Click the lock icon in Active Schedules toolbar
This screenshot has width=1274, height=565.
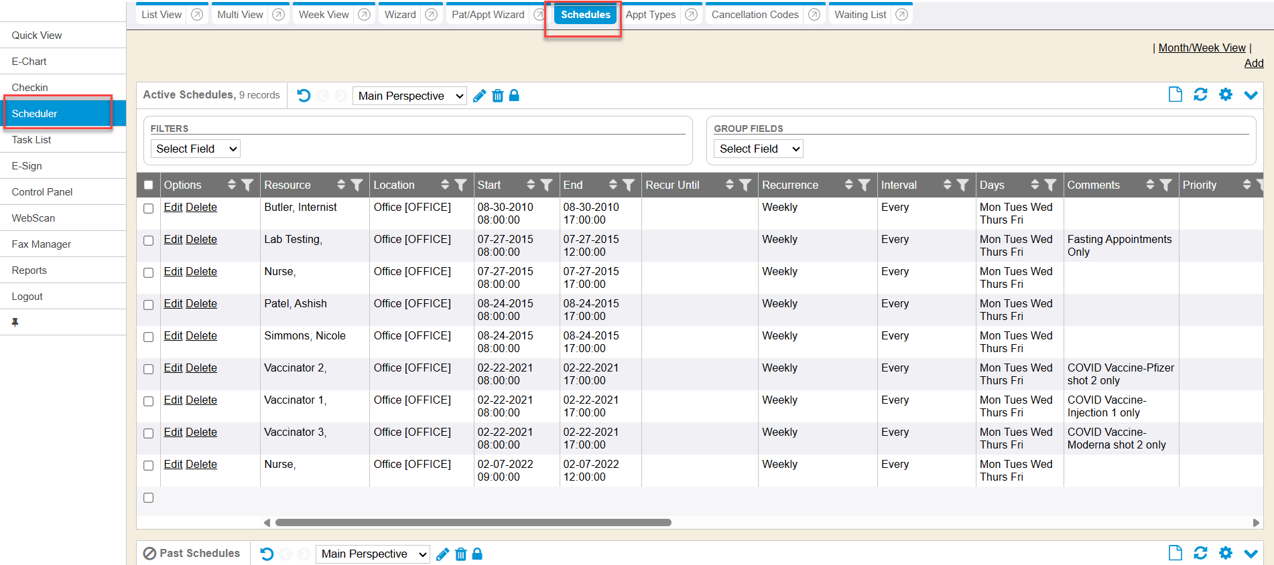(x=514, y=96)
